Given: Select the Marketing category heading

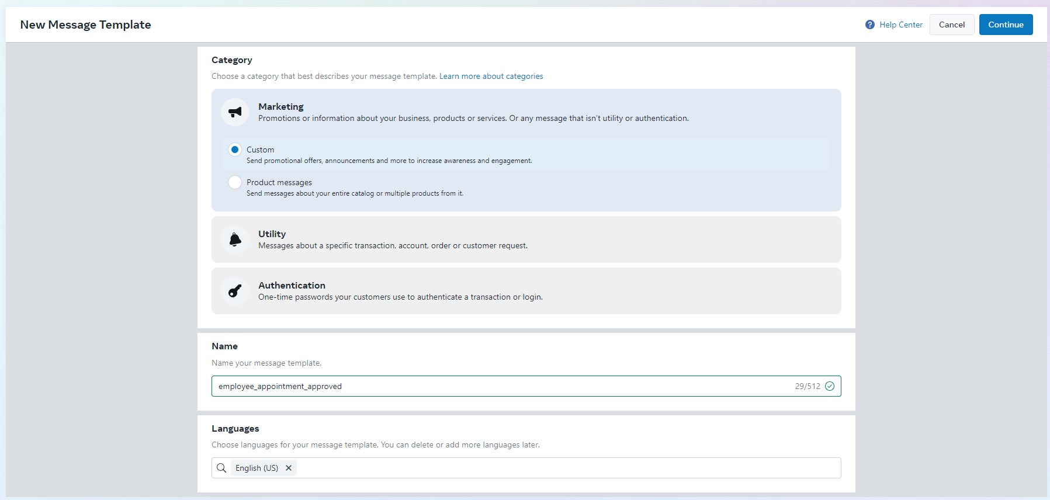Looking at the screenshot, I should (281, 107).
